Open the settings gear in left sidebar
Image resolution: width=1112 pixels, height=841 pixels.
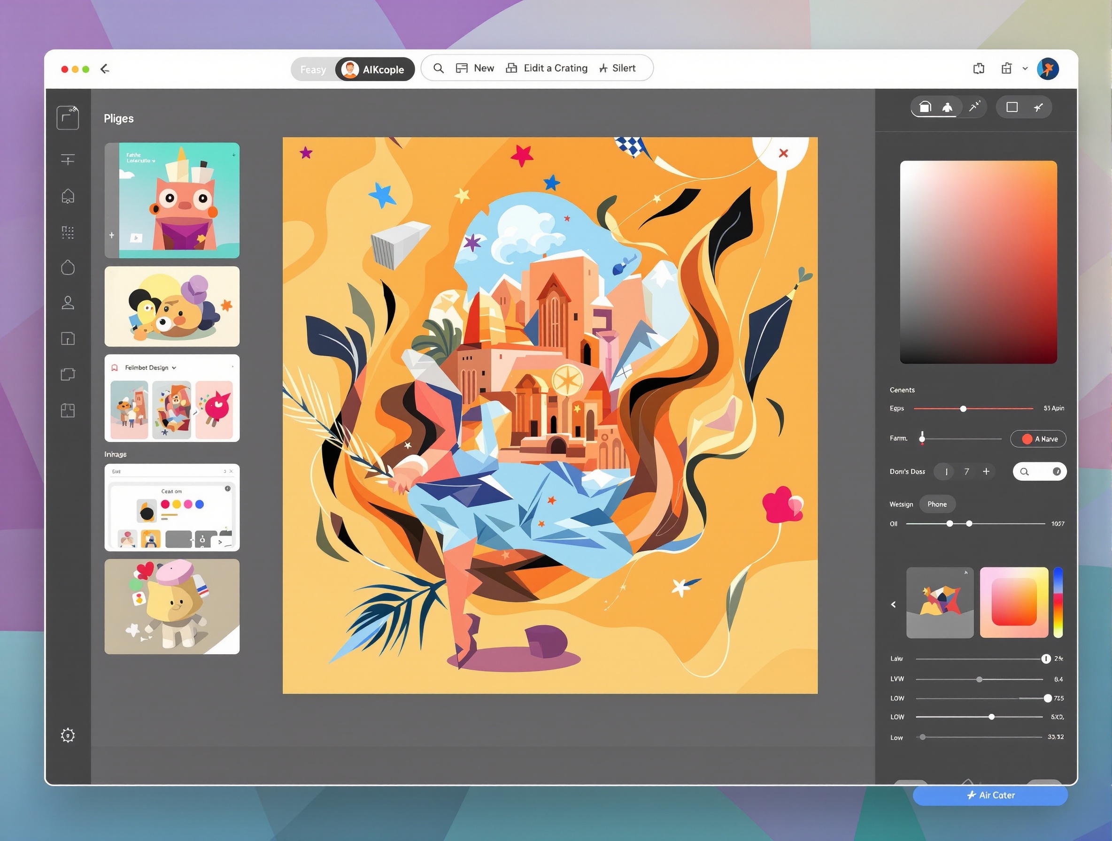click(x=68, y=735)
